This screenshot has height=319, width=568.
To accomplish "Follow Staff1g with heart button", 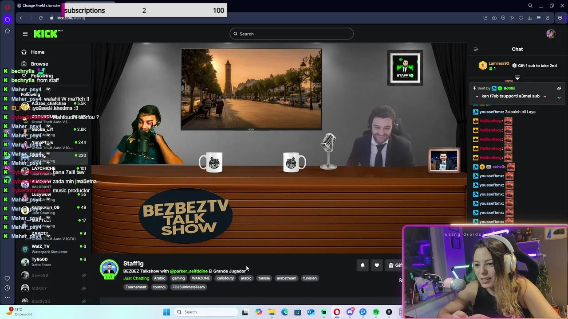I will [x=377, y=265].
